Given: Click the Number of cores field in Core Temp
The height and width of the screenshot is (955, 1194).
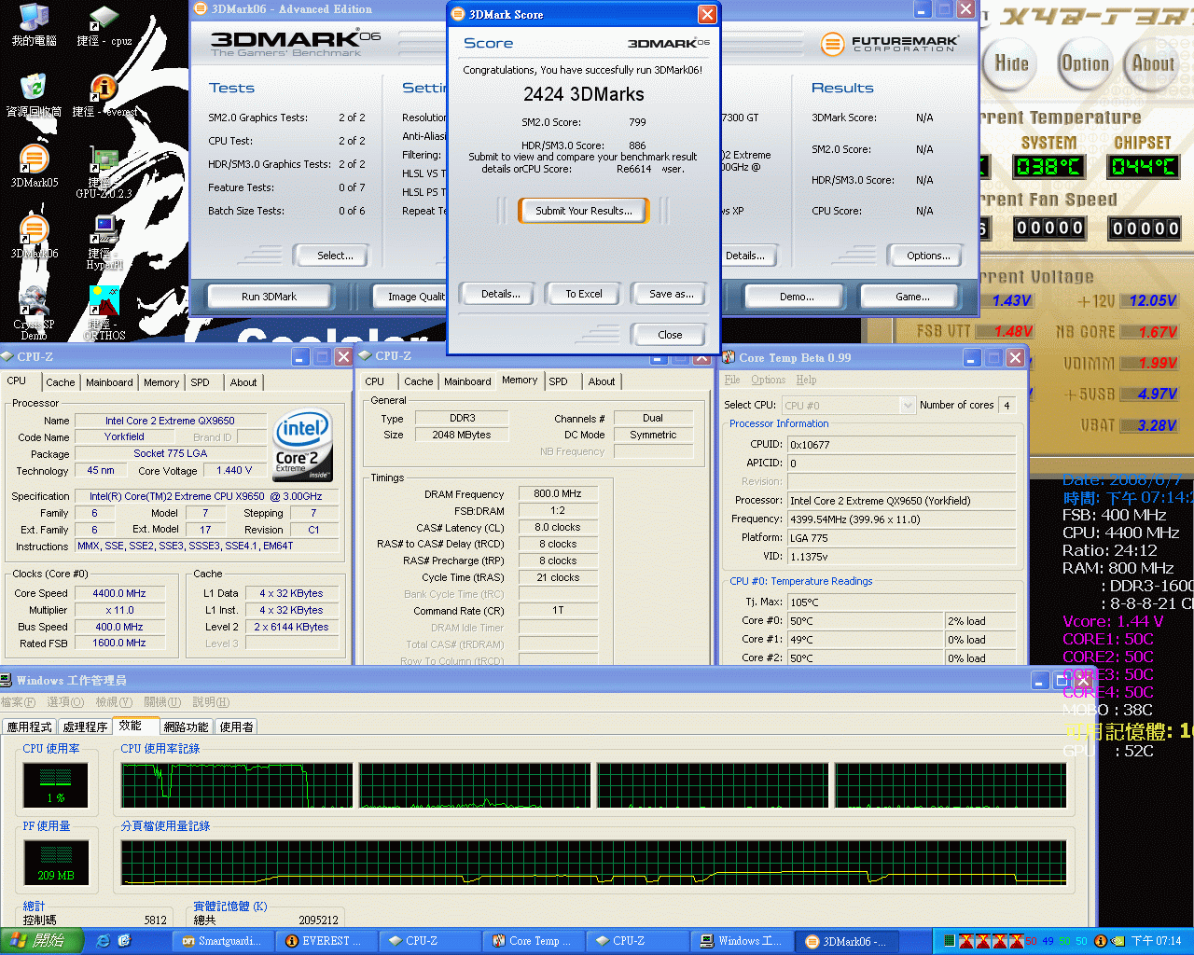Looking at the screenshot, I should click(1007, 405).
